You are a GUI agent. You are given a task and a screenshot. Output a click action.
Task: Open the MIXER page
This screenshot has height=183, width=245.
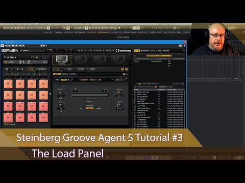click(69, 69)
